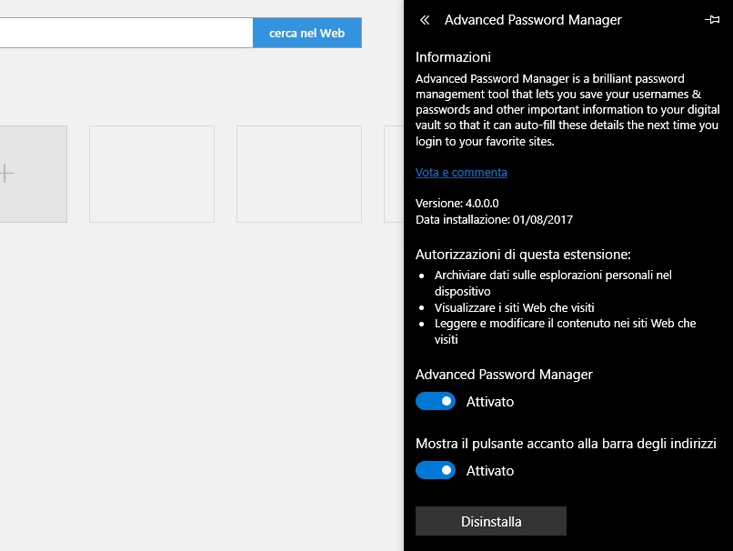Click the 'Leggere e modificare il contenuto' permission
The width and height of the screenshot is (733, 551).
[x=565, y=323]
